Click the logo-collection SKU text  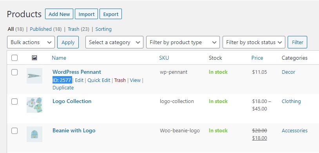(x=177, y=101)
